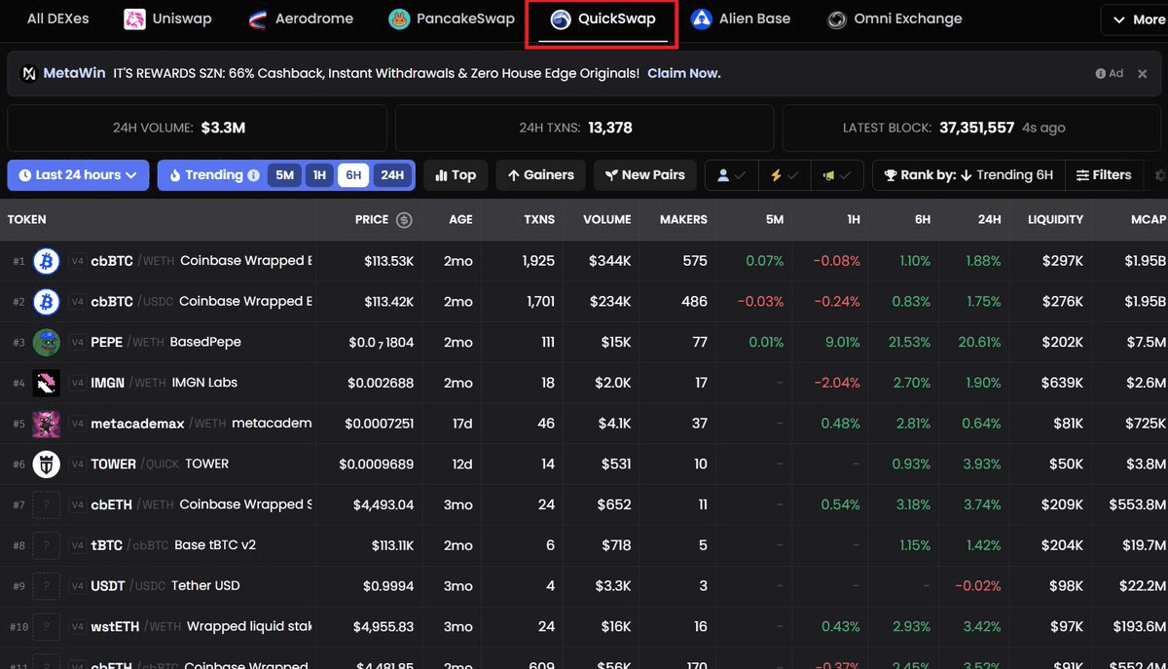This screenshot has height=669, width=1168.
Task: Toggle the megaphone ads filter
Action: click(x=834, y=174)
